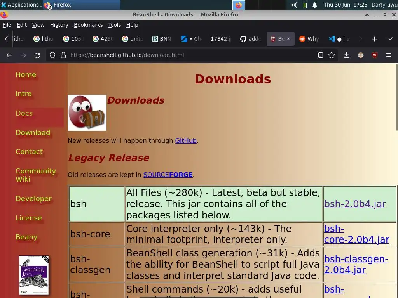
Task: Open the Bookmarks menu
Action: (x=88, y=25)
